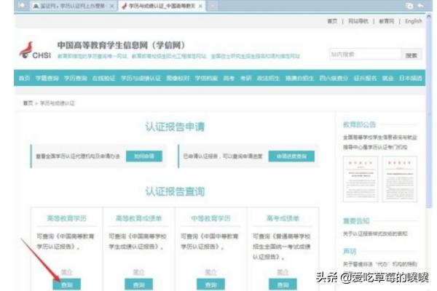The height and width of the screenshot is (291, 437).
Task: Focus the 站内搜索 search field
Action: click(365, 55)
